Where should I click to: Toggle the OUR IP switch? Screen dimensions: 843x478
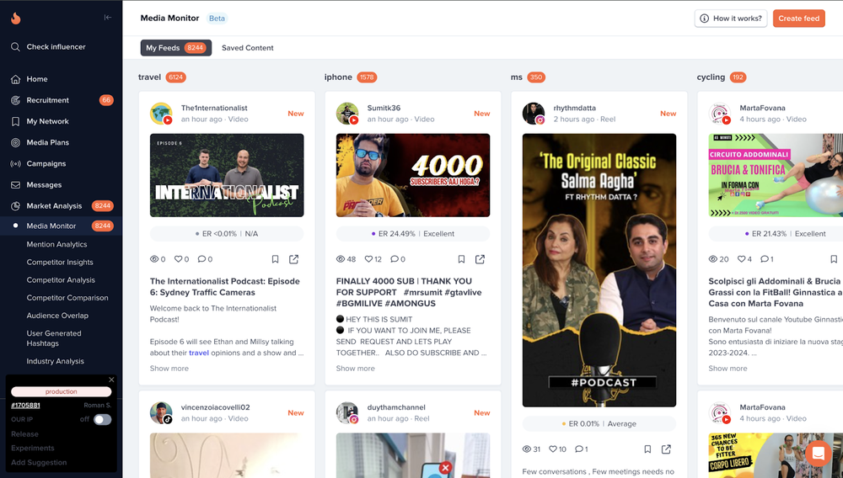pyautogui.click(x=102, y=420)
